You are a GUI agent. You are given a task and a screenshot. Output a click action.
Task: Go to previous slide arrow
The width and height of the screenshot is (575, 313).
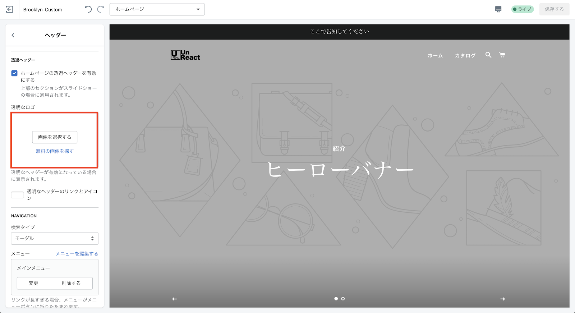click(175, 299)
